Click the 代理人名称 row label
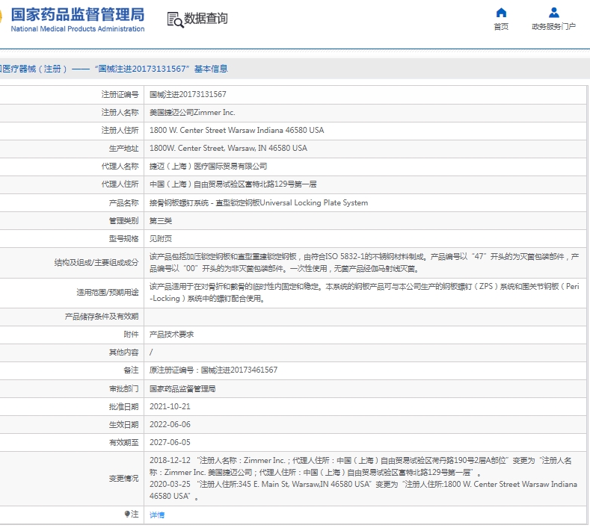The width and height of the screenshot is (590, 528). [x=120, y=166]
